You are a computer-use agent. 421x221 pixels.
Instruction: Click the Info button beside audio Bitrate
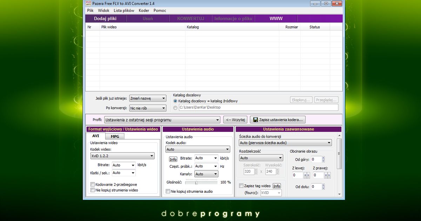tap(173, 159)
